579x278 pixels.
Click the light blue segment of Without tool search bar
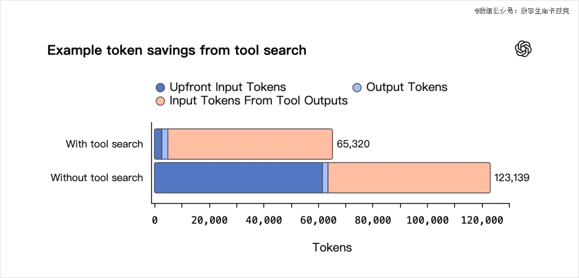pos(325,177)
